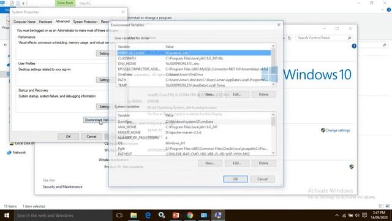Select the PATH user variable row

click(194, 80)
